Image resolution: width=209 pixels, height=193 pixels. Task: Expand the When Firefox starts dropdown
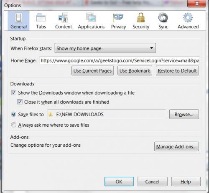coord(105,48)
